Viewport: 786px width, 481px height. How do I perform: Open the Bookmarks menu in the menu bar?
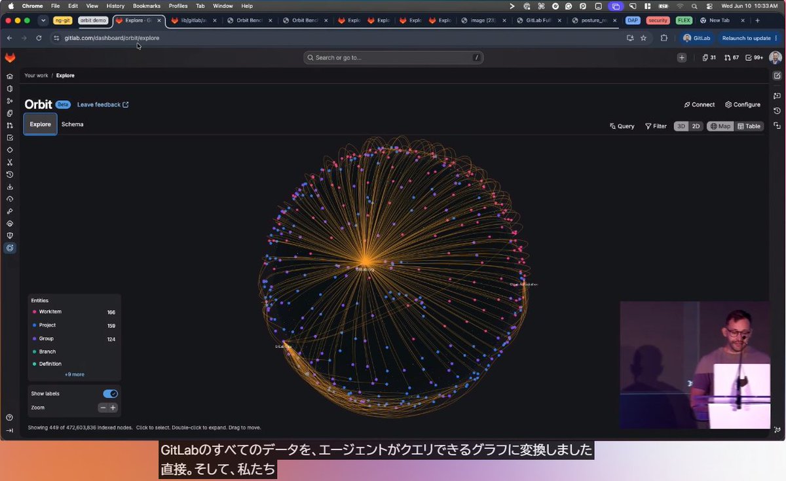point(147,6)
